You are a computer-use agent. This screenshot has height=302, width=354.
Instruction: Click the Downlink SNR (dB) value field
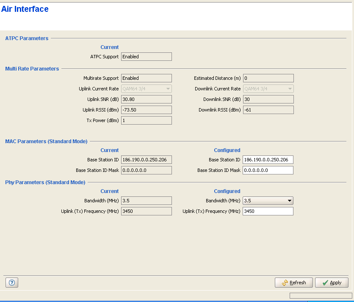(x=268, y=99)
